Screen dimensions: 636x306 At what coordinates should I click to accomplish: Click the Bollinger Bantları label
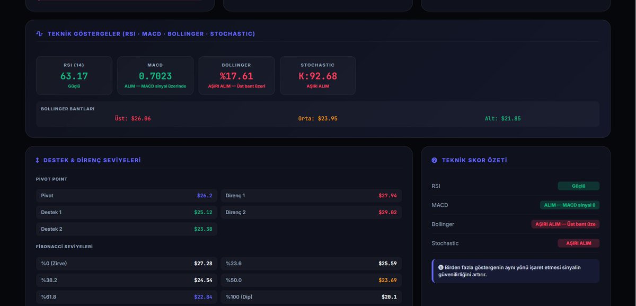(x=68, y=109)
